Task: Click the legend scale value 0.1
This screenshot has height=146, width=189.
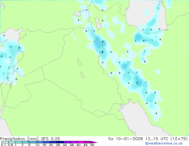Action: (3, 145)
